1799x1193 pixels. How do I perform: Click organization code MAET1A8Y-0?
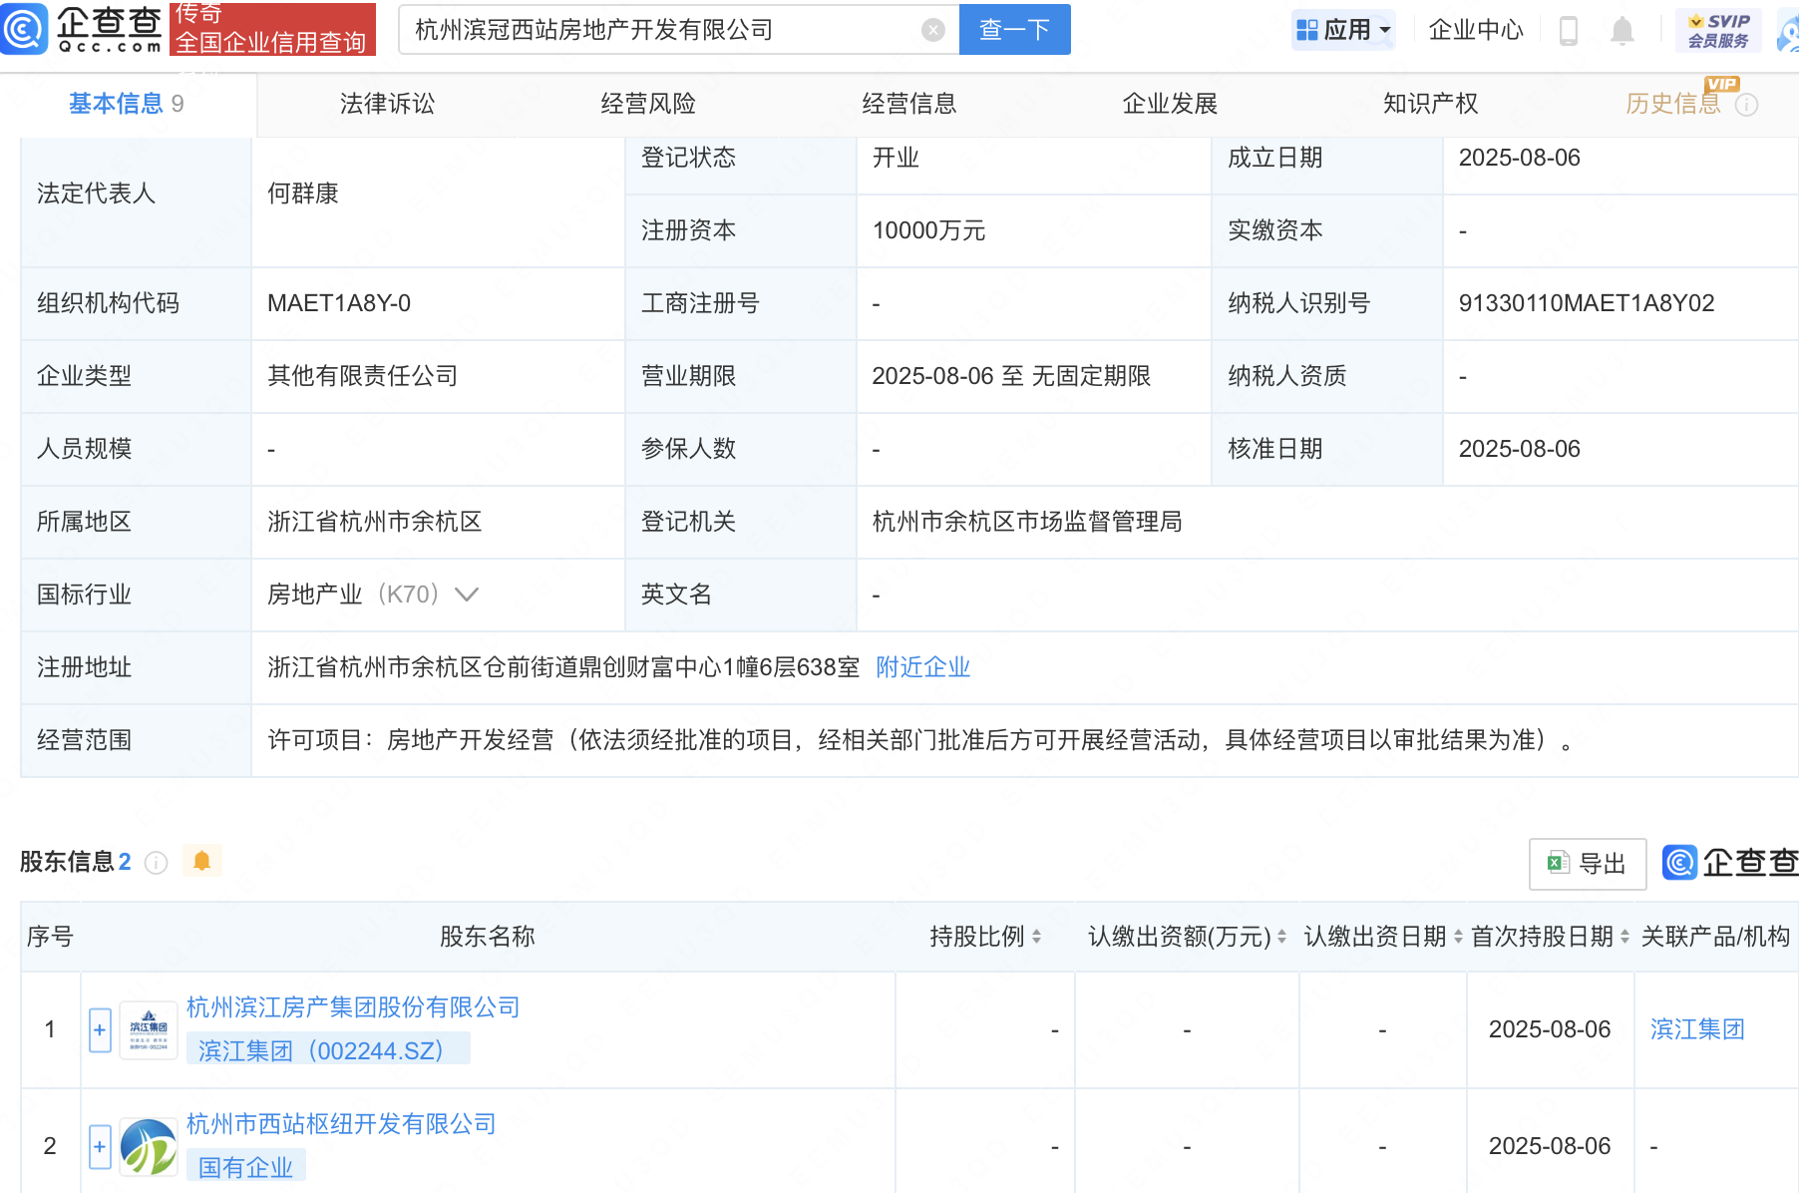point(339,303)
